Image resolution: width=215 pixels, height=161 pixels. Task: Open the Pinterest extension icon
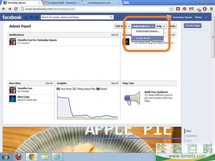tap(185, 9)
